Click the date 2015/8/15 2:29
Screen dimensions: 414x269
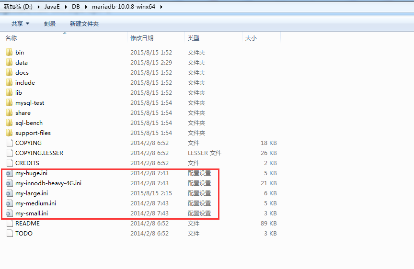click(151, 63)
